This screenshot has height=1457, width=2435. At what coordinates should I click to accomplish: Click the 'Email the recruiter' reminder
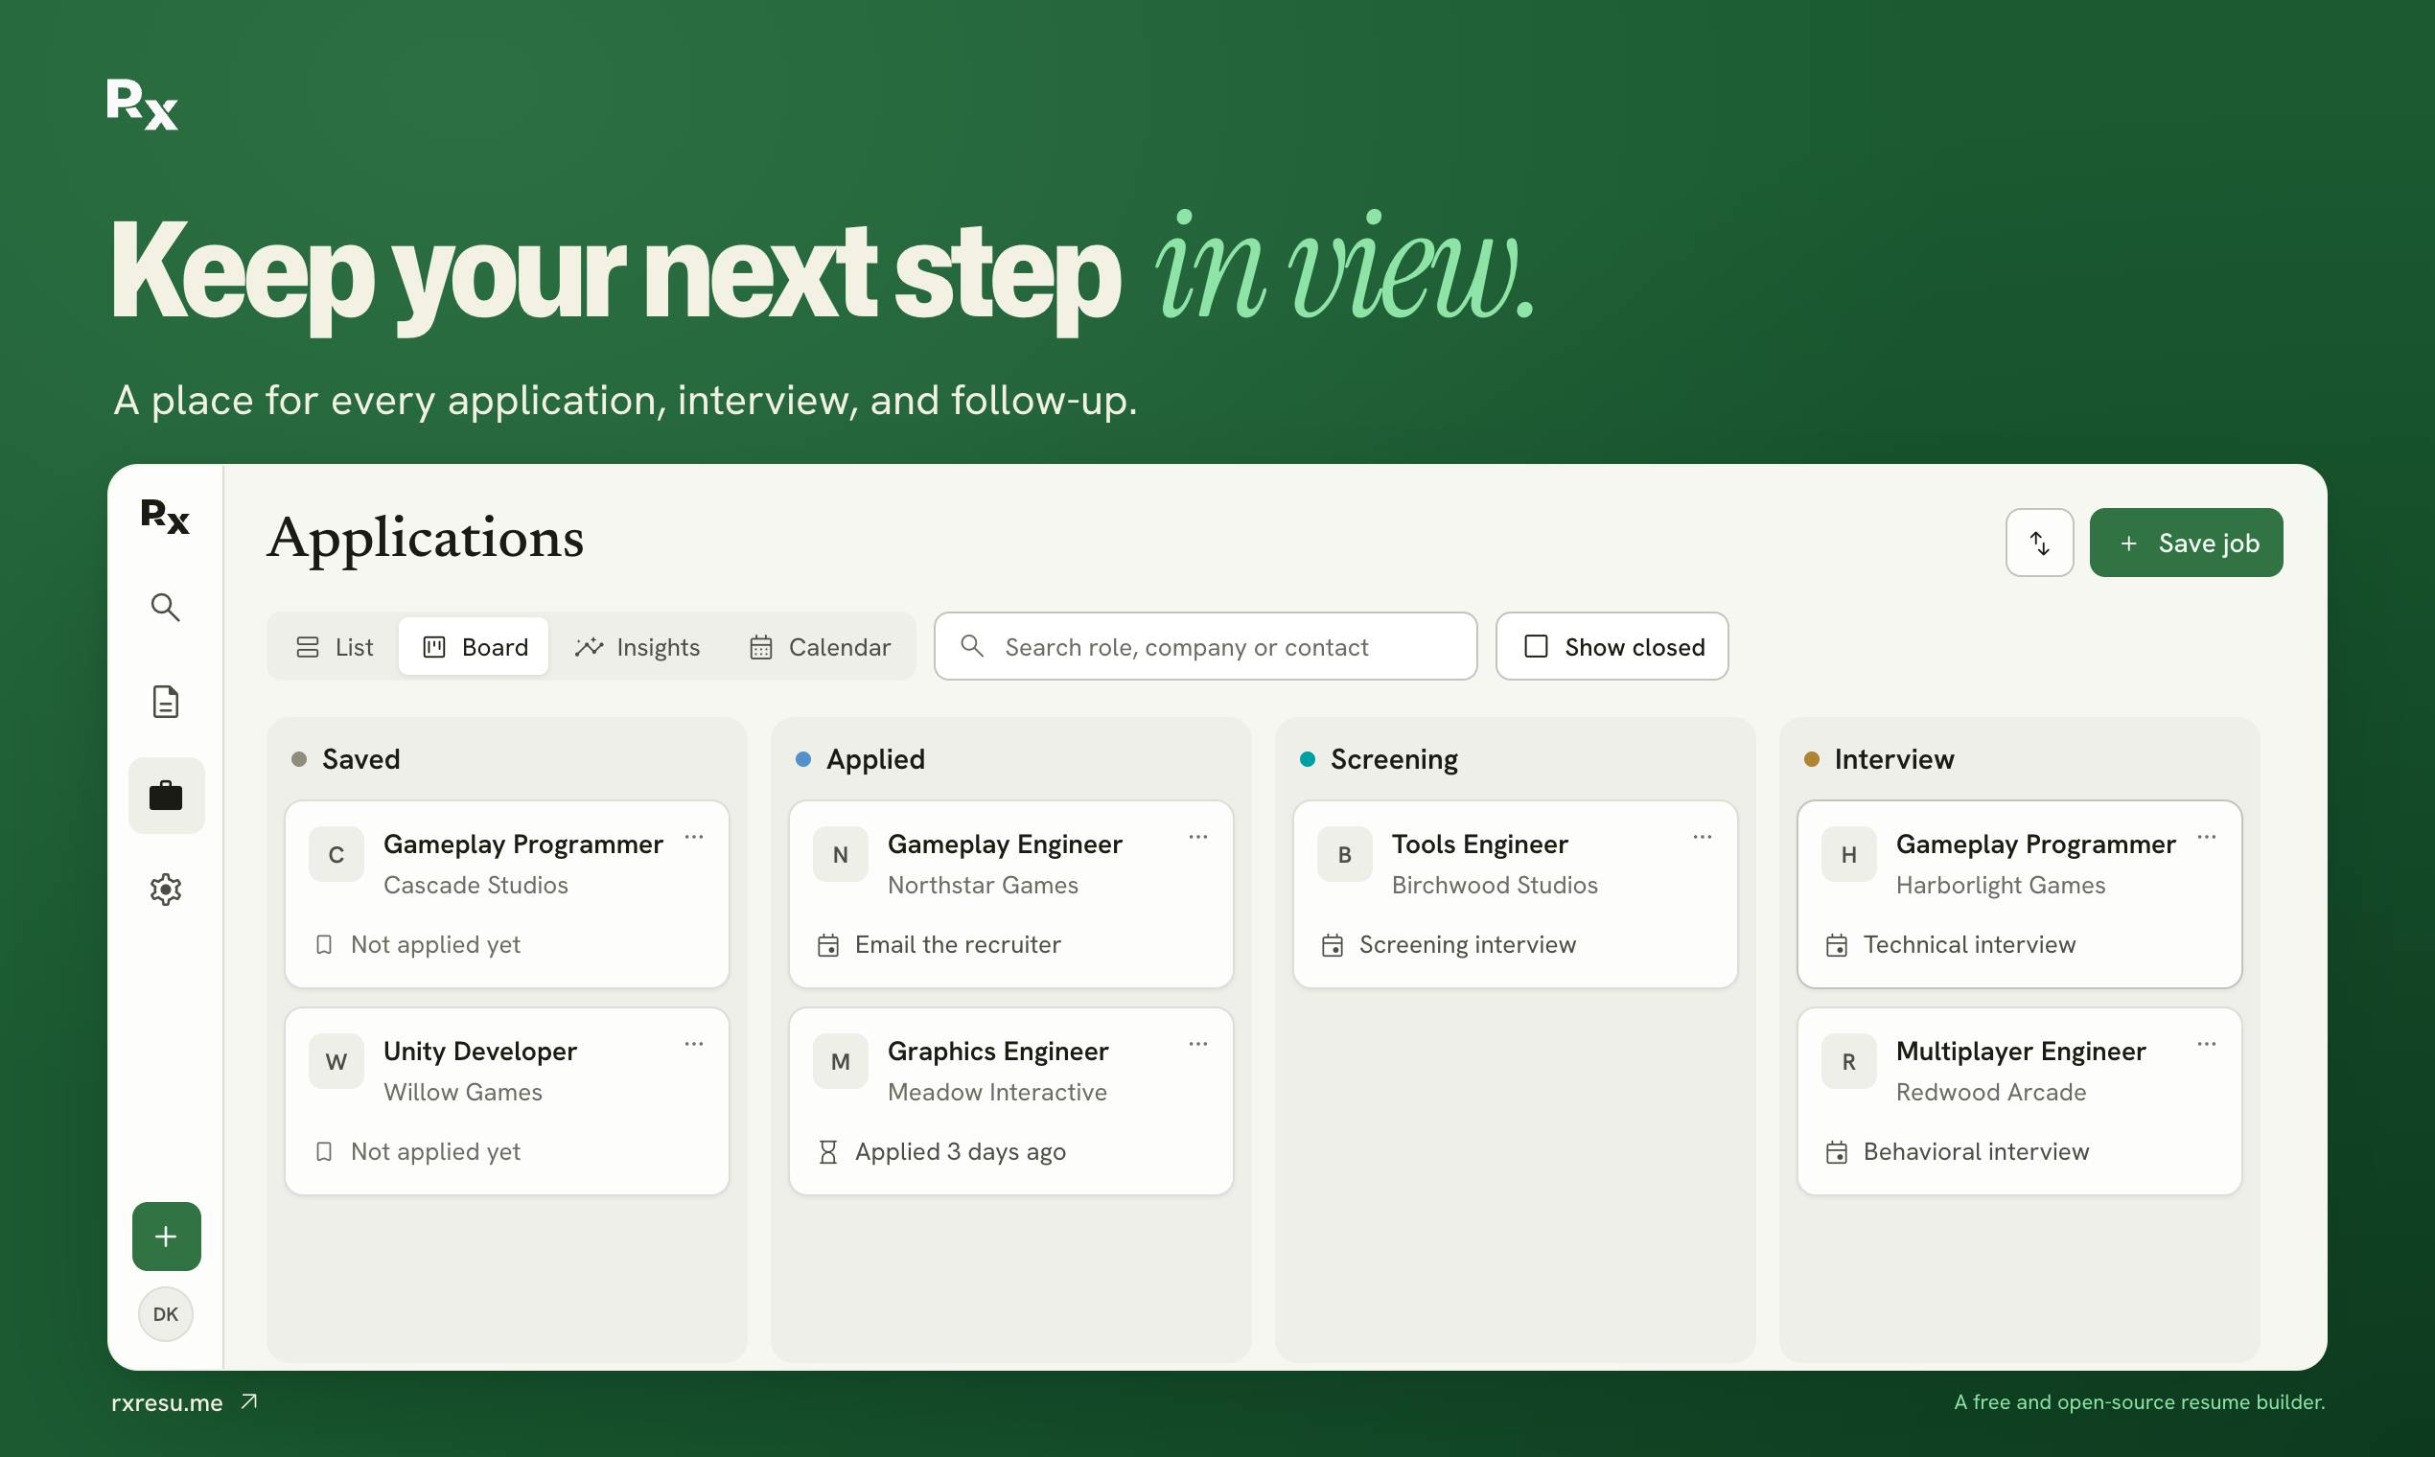pyautogui.click(x=958, y=944)
